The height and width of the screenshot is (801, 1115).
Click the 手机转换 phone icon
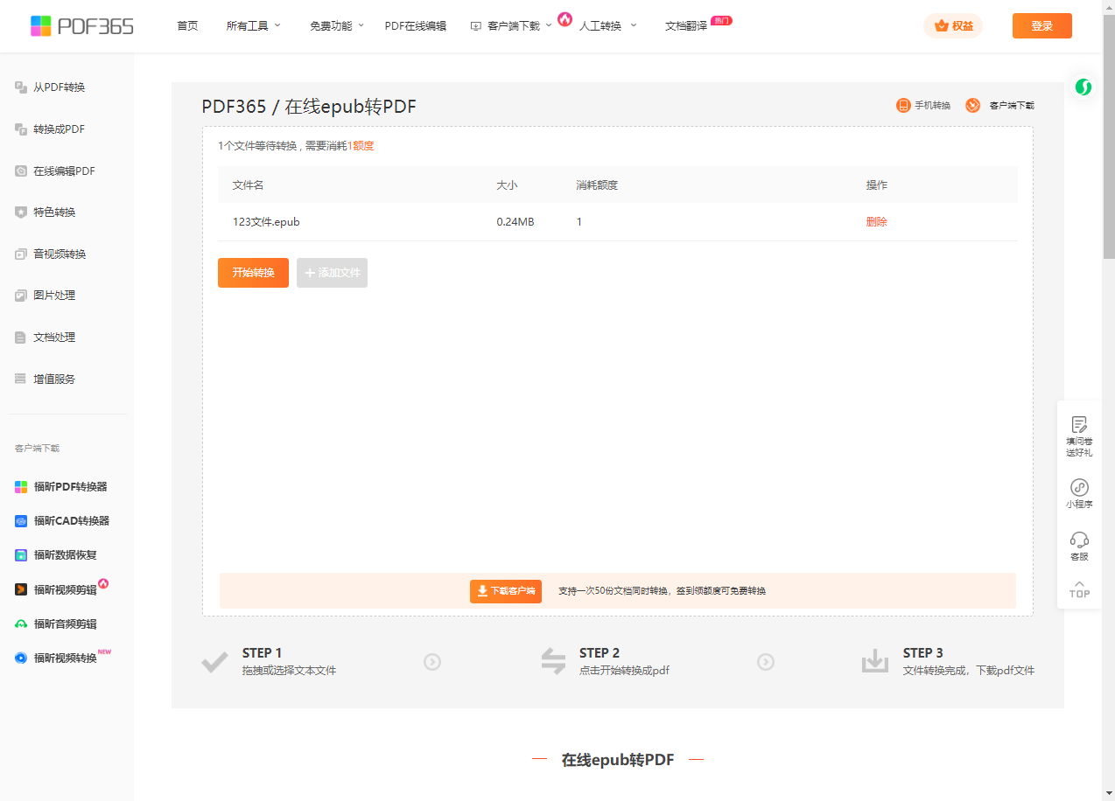(x=903, y=106)
